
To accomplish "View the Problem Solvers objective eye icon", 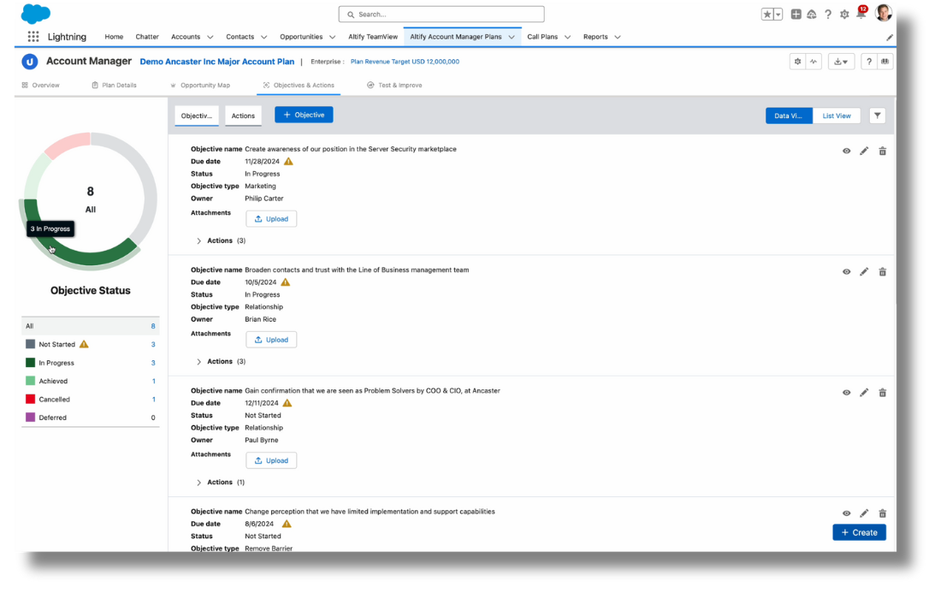I will tap(846, 393).
